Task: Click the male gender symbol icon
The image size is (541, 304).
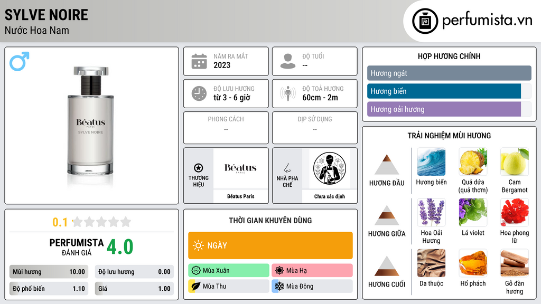Action: click(x=20, y=61)
